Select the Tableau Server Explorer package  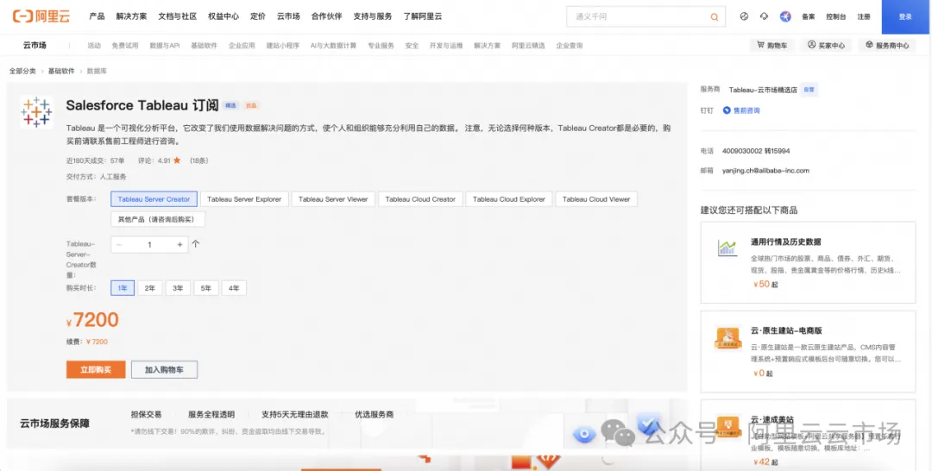point(244,199)
